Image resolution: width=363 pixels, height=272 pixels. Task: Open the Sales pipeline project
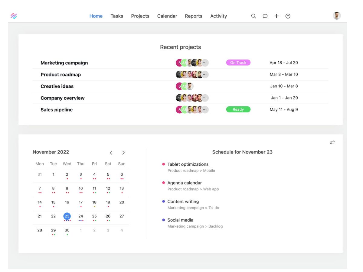(57, 110)
